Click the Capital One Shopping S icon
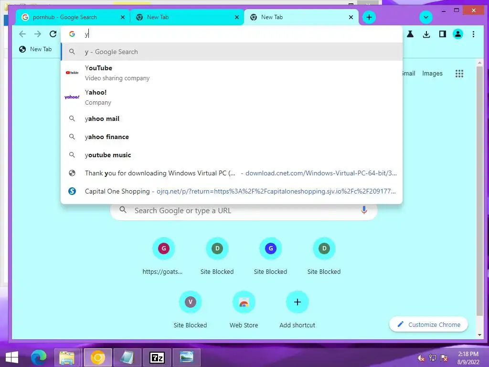The width and height of the screenshot is (489, 367). [72, 191]
